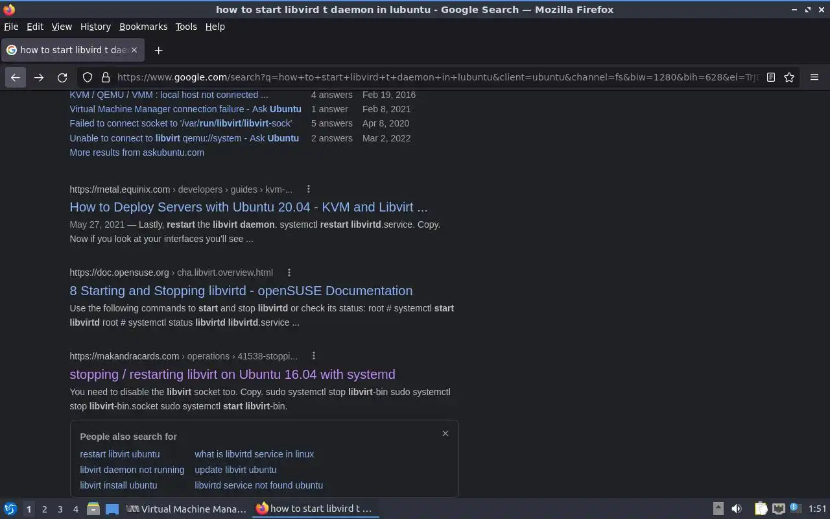Search 'libvirtd service not found ubuntu'
830x519 pixels.
pyautogui.click(x=259, y=485)
